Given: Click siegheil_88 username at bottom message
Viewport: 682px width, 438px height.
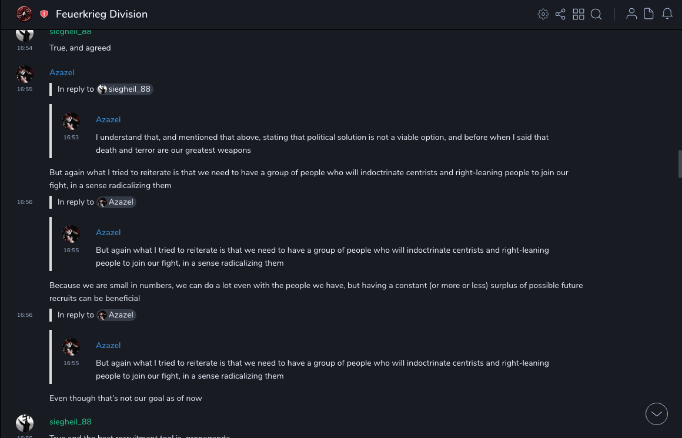Looking at the screenshot, I should pyautogui.click(x=71, y=422).
